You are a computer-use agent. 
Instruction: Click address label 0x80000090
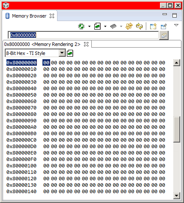pos(21,121)
